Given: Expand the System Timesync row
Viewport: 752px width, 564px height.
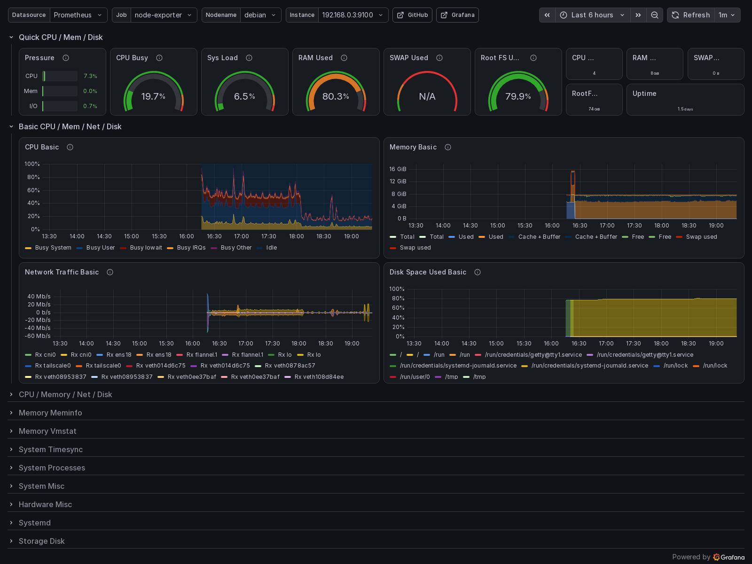Looking at the screenshot, I should click(x=51, y=449).
